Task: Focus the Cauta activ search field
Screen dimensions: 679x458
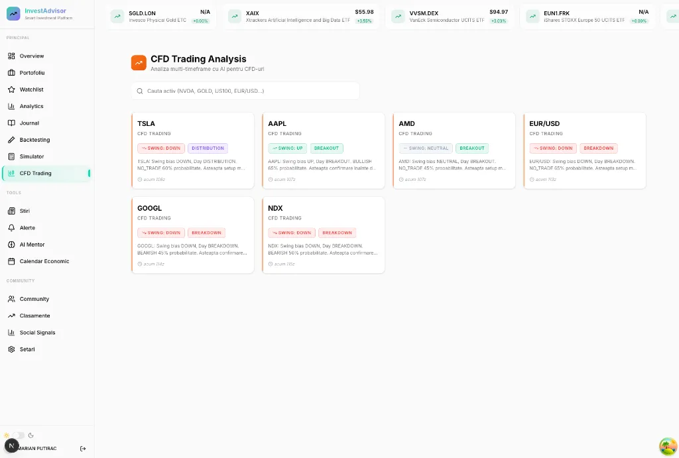Action: click(x=245, y=91)
